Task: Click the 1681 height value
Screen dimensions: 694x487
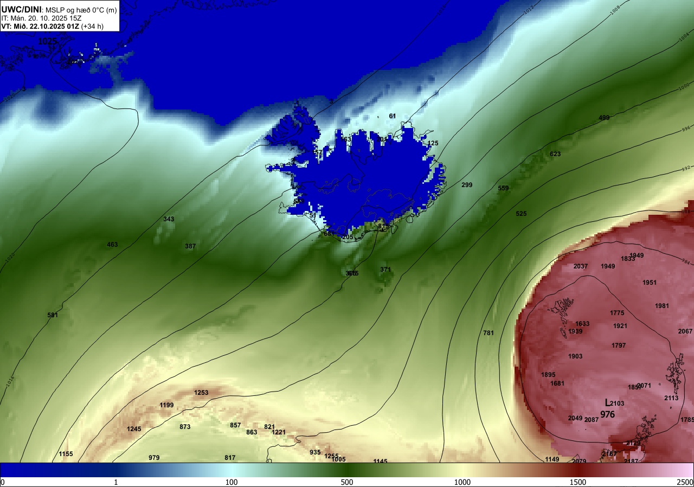Action: point(557,383)
